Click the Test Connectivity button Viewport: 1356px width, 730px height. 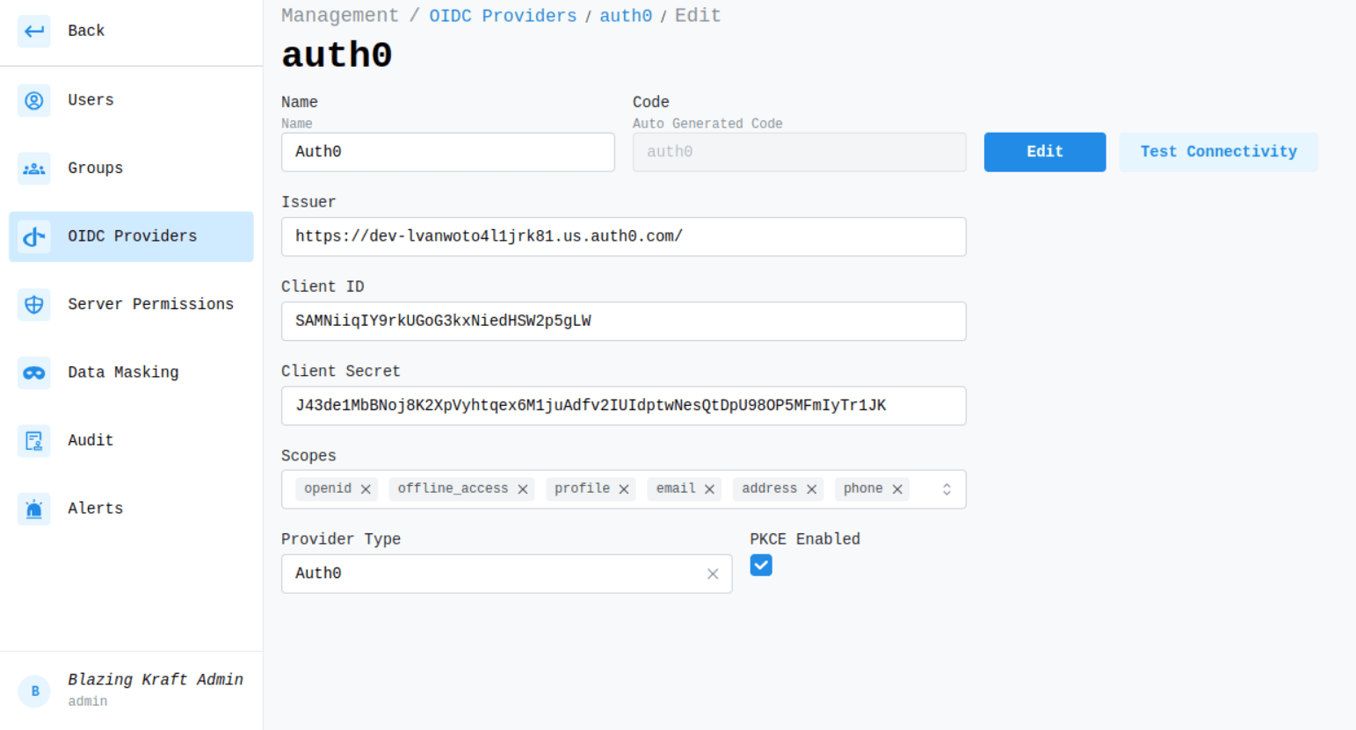coord(1218,152)
